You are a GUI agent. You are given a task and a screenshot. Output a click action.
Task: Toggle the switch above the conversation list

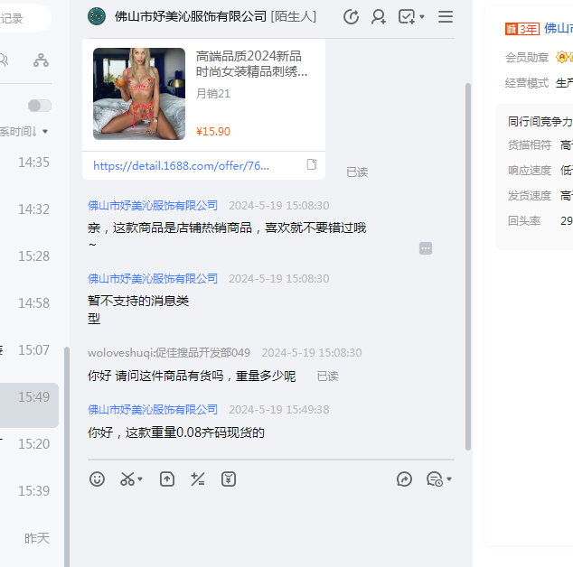click(40, 106)
